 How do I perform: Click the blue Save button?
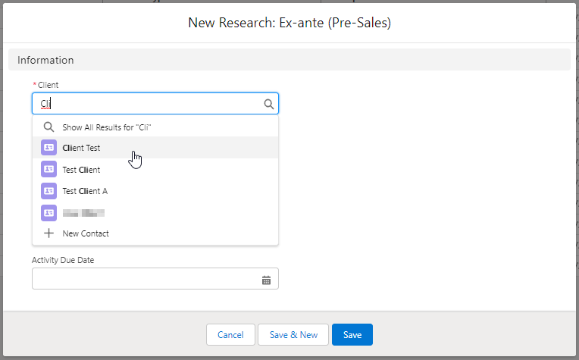pyautogui.click(x=352, y=334)
